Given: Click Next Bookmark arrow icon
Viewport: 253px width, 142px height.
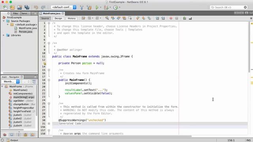Looking at the screenshot, I should point(143,18).
